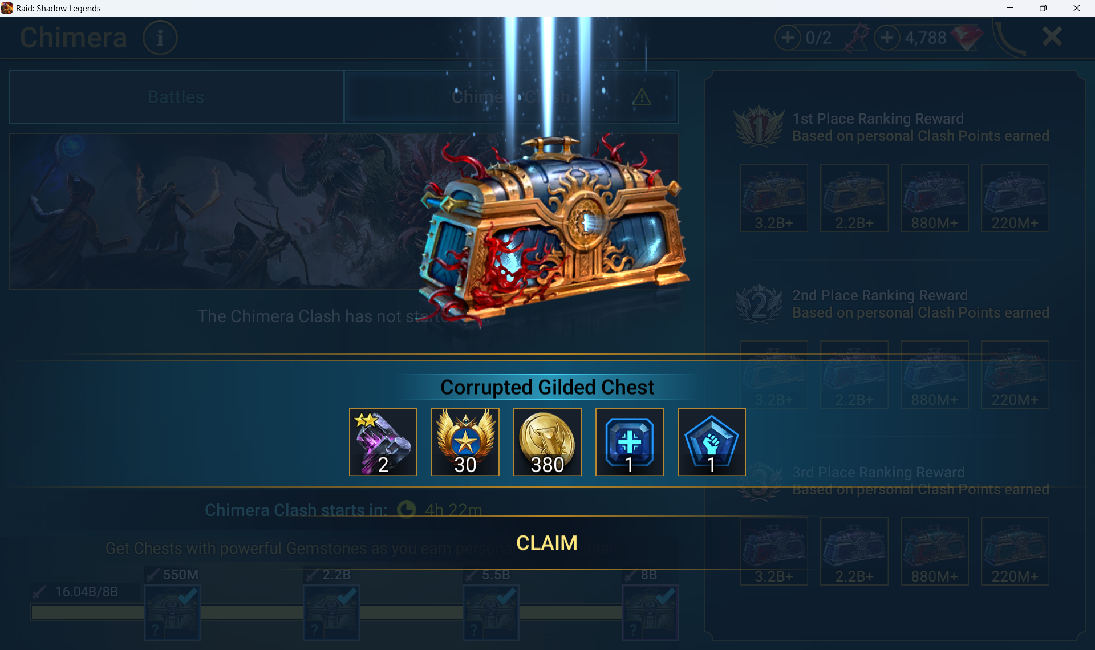The image size is (1095, 650).
Task: Open the Chimera info icon
Action: [160, 38]
